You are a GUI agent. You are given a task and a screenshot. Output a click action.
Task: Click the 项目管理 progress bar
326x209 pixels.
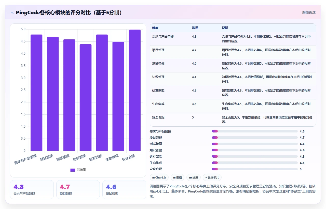pos(255,138)
